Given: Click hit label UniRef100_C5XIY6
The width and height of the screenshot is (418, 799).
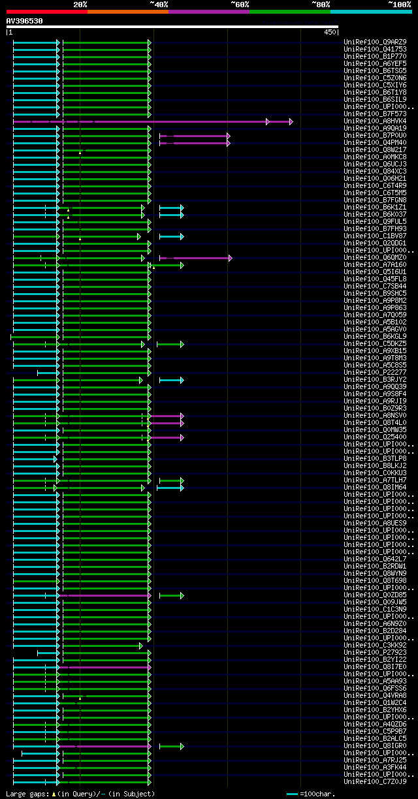Looking at the screenshot, I should point(375,86).
